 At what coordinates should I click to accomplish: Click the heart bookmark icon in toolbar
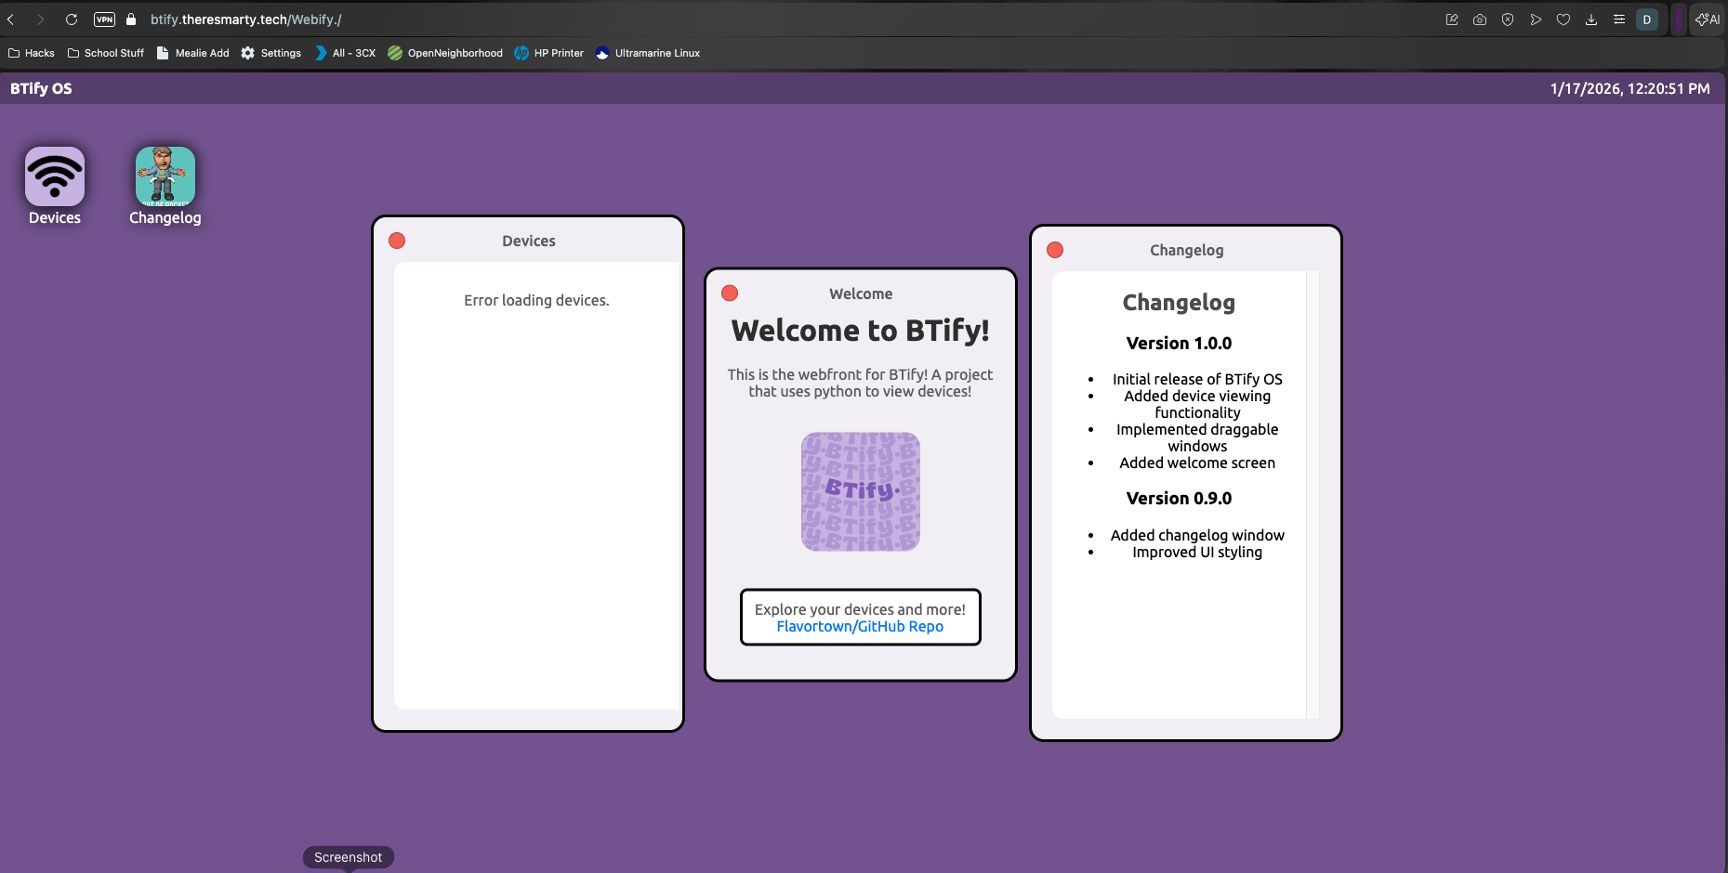[1563, 20]
